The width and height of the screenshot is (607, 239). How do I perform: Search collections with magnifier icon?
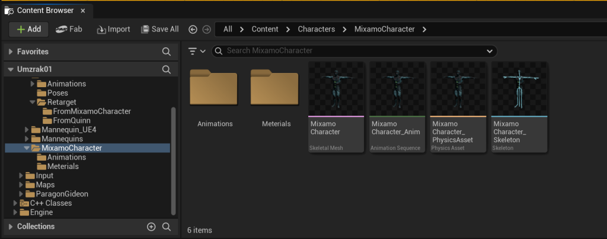click(x=167, y=227)
